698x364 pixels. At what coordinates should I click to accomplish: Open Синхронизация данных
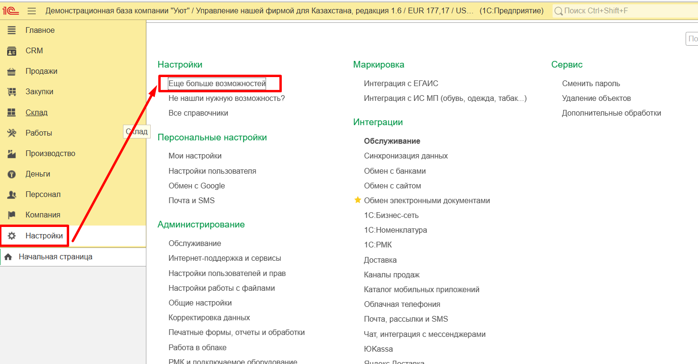(x=406, y=156)
